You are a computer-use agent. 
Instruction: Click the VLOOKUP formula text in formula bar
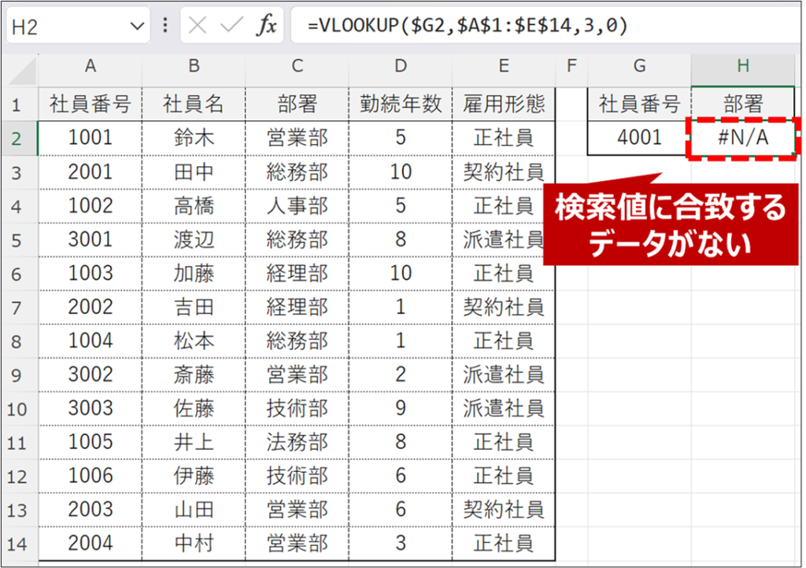(x=468, y=26)
